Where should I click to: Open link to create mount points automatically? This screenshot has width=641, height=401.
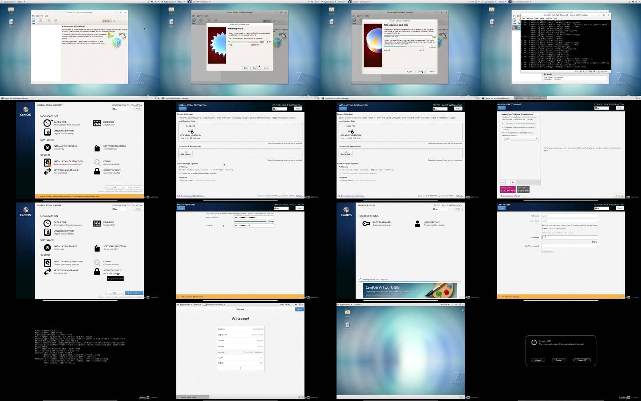(x=520, y=123)
